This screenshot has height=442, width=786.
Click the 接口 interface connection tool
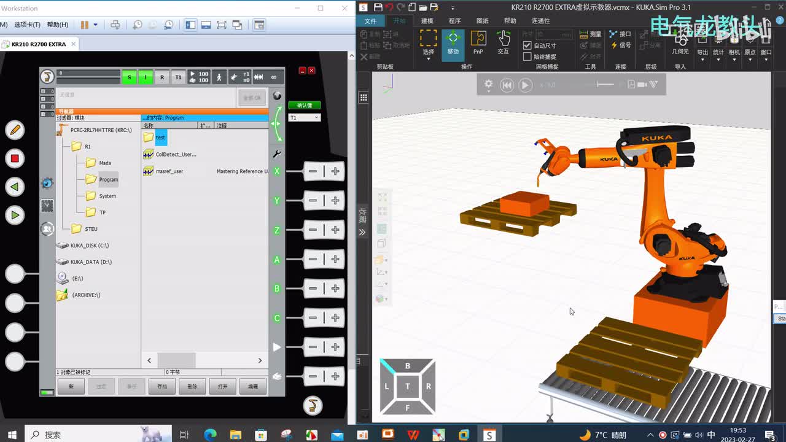tap(620, 34)
